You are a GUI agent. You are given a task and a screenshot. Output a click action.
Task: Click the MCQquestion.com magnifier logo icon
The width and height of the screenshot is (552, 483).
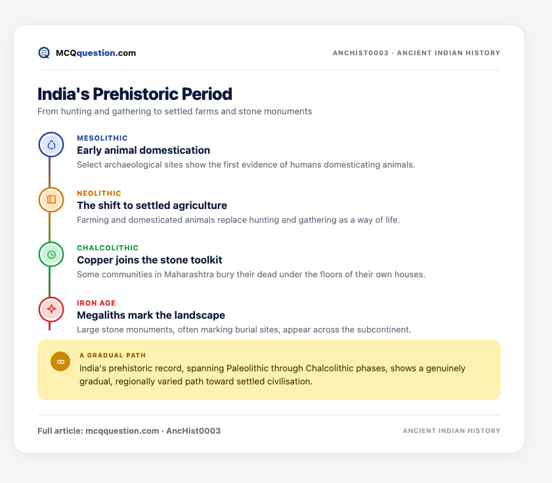coord(44,53)
